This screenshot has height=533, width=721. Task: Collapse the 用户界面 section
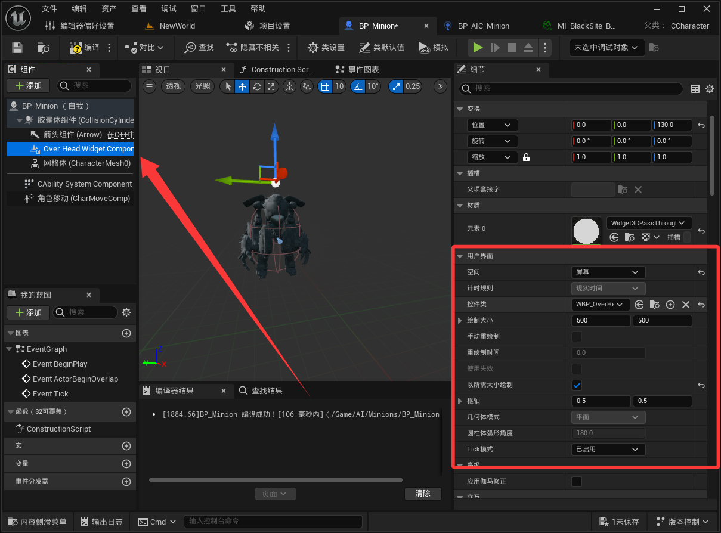pos(460,256)
